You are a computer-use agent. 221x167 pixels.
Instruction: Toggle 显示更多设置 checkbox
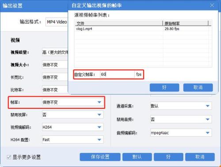pyautogui.click(x=9, y=157)
